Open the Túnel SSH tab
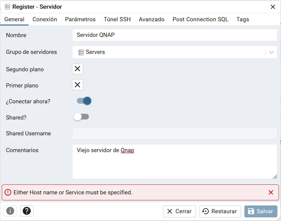 (x=117, y=19)
